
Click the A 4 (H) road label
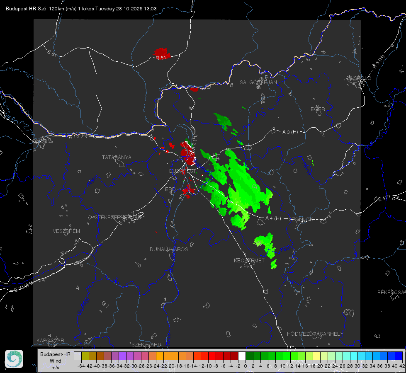pos(273,218)
